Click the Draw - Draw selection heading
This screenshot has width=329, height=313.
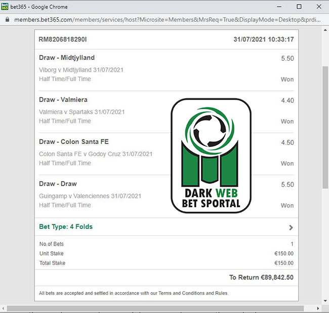(58, 184)
